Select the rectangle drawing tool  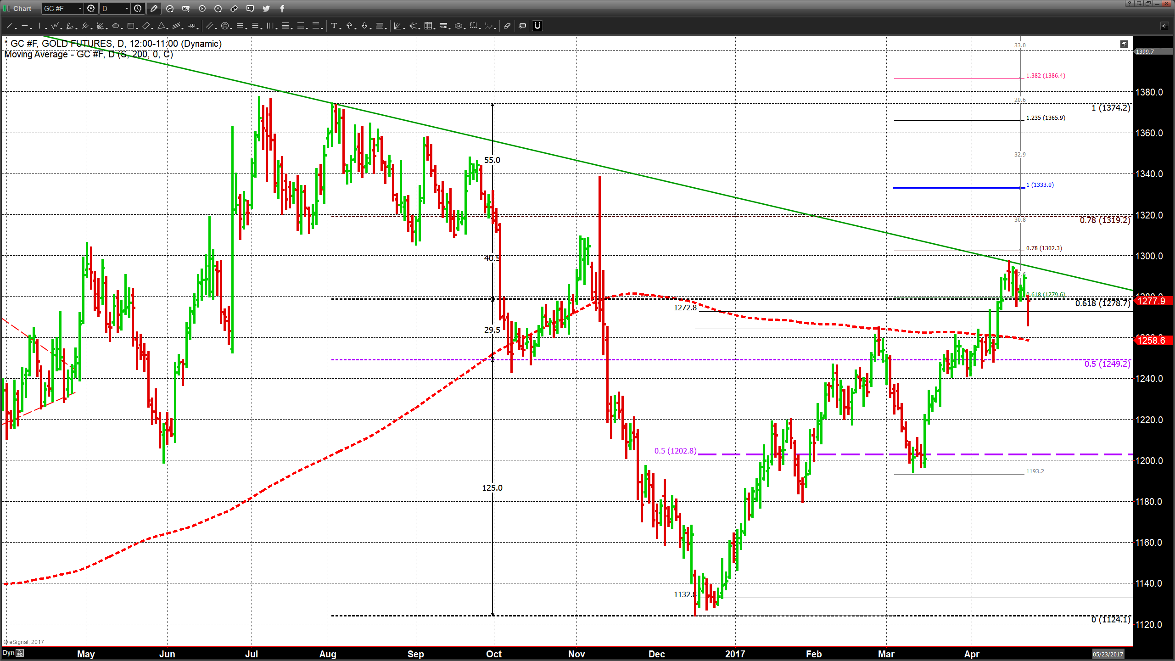[130, 26]
